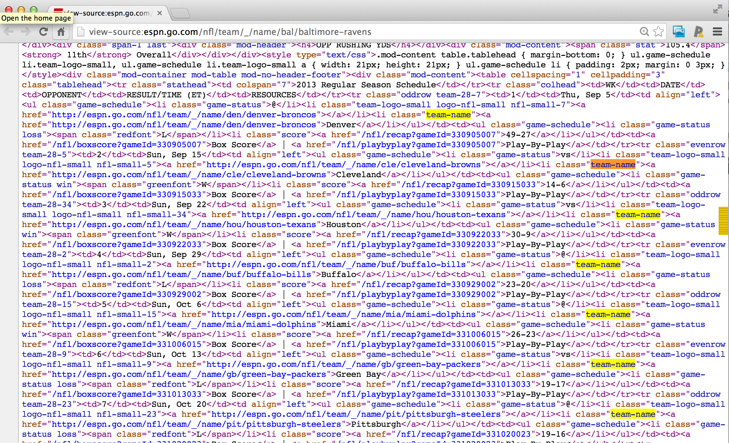Click the score text '19-16'

(553, 434)
